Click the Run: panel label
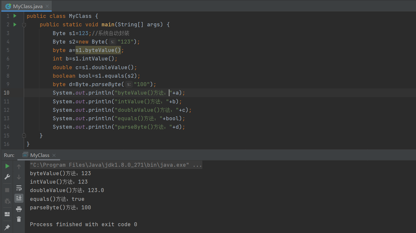The width and height of the screenshot is (416, 233). (x=9, y=155)
